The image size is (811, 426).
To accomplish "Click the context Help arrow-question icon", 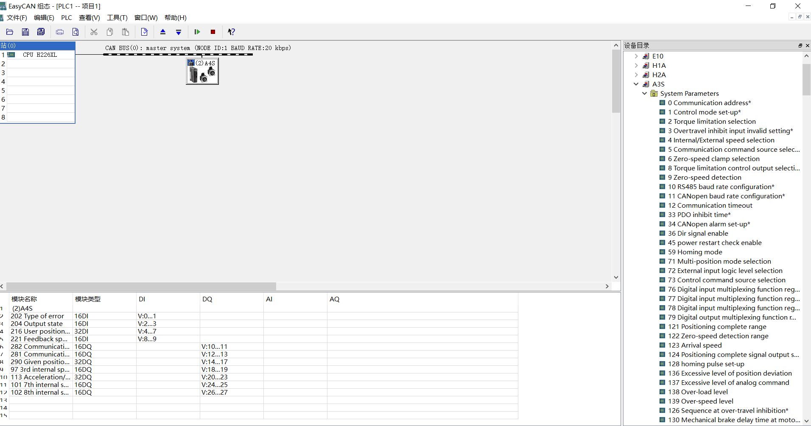I will [231, 32].
